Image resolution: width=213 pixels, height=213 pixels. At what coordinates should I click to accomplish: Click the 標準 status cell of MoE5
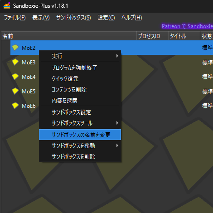(208, 91)
